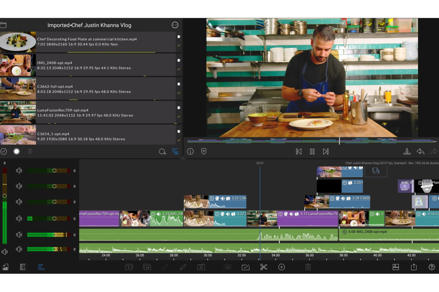
Task: Add a marker with the shield plus icon
Action: click(x=204, y=151)
